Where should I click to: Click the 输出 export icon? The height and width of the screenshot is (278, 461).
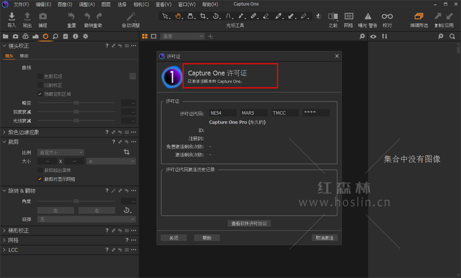tap(27, 16)
